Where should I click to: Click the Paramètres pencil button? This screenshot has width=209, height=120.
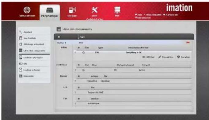pos(166,57)
